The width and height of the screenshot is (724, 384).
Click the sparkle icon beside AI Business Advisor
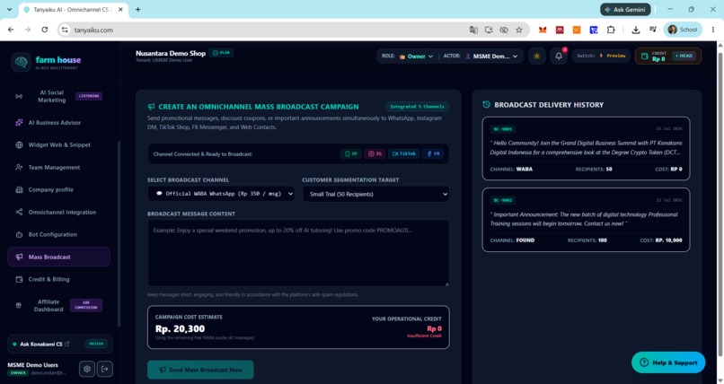tap(19, 123)
